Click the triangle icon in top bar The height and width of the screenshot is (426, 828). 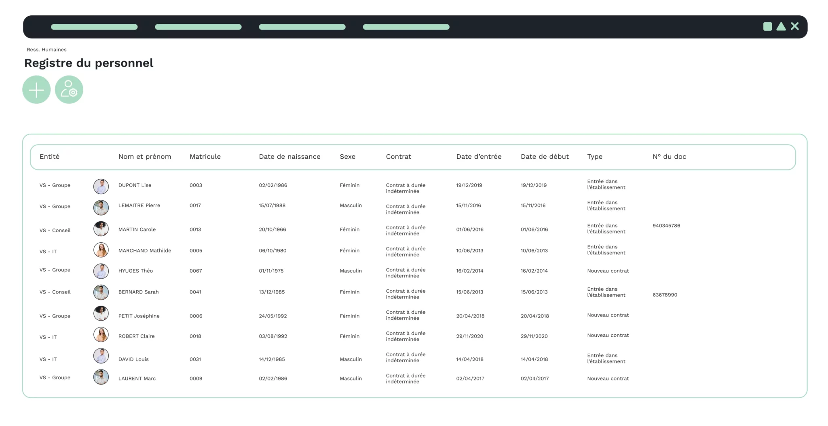(781, 27)
